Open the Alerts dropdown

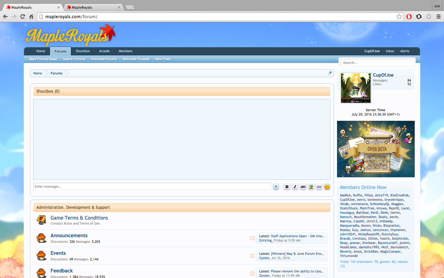(405, 51)
